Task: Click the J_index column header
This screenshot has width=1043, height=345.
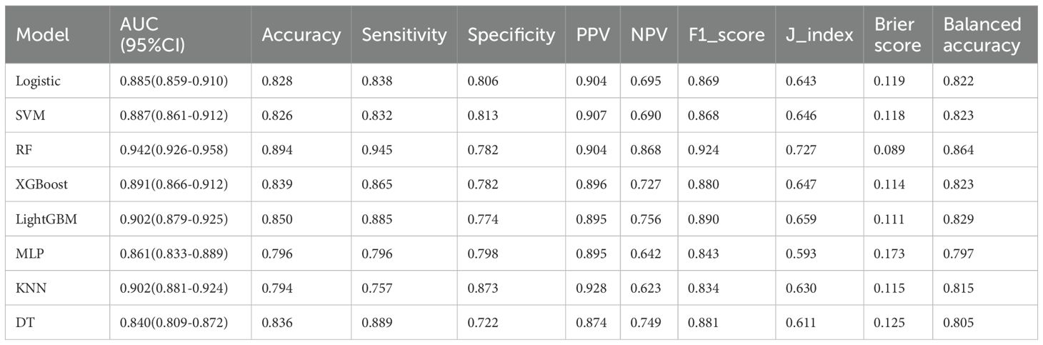Action: [819, 35]
